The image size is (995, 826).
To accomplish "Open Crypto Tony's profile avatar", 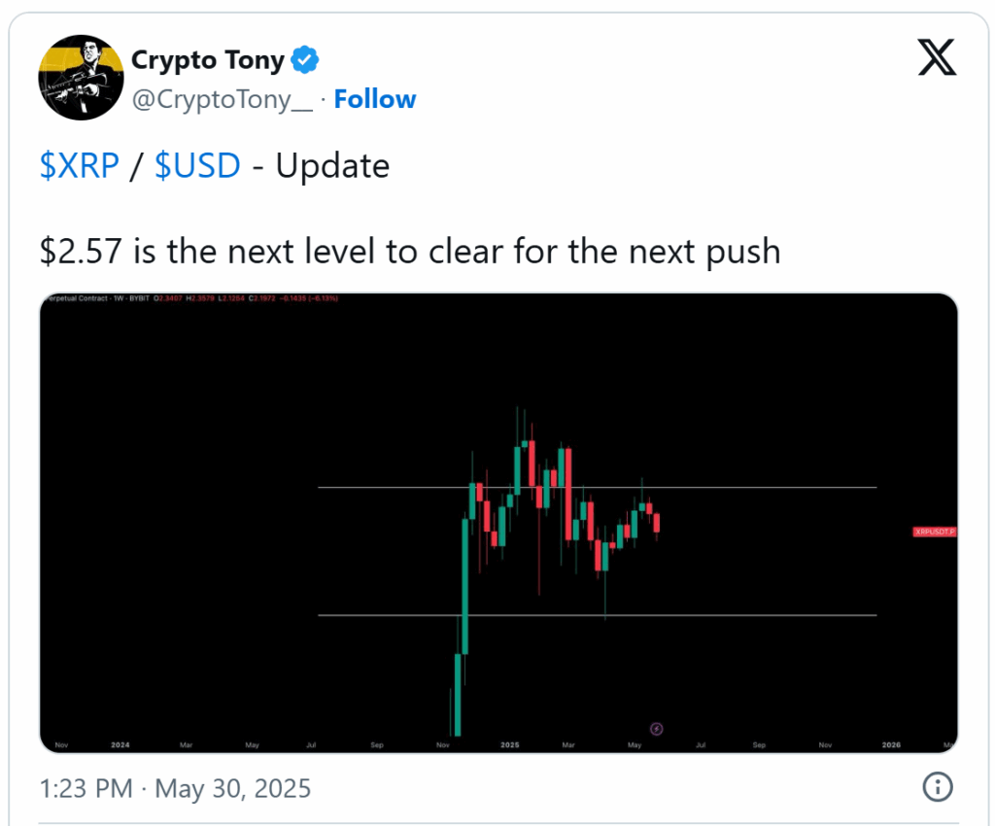I will coord(81,77).
